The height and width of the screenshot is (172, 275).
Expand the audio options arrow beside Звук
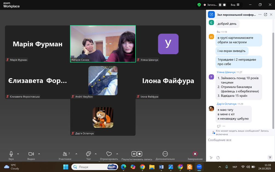pyautogui.click(x=18, y=154)
